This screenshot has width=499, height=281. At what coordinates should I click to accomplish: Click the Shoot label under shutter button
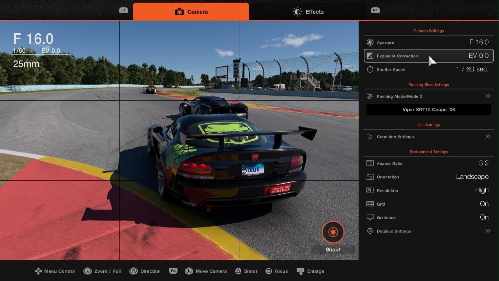[333, 249]
